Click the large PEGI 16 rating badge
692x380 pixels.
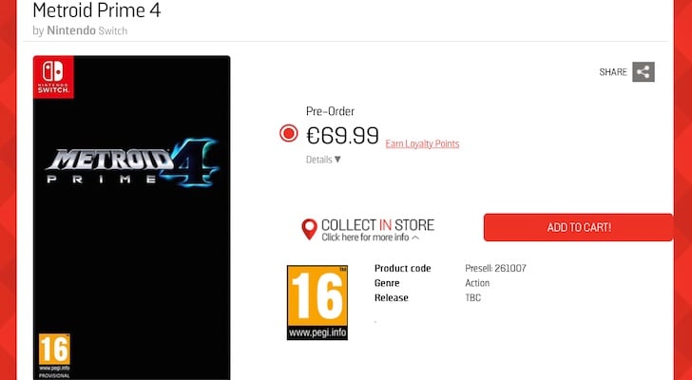(x=317, y=302)
